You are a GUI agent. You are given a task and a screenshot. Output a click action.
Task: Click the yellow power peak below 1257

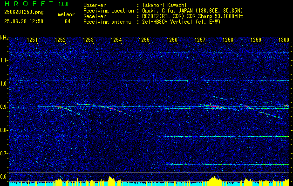click(214, 180)
